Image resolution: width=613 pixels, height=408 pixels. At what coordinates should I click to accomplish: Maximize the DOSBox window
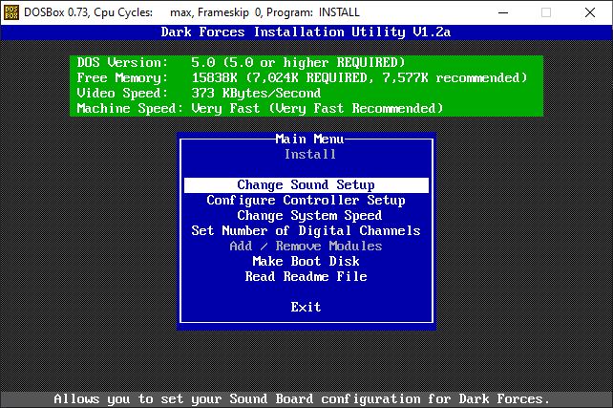coord(546,12)
